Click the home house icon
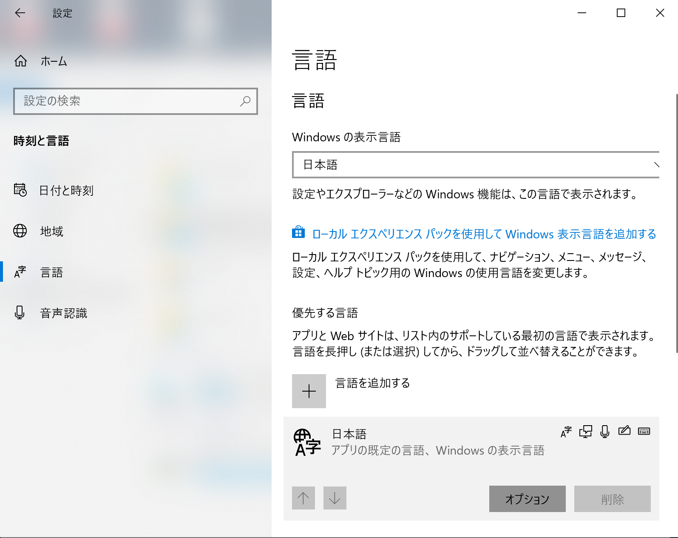This screenshot has height=538, width=678. point(20,61)
